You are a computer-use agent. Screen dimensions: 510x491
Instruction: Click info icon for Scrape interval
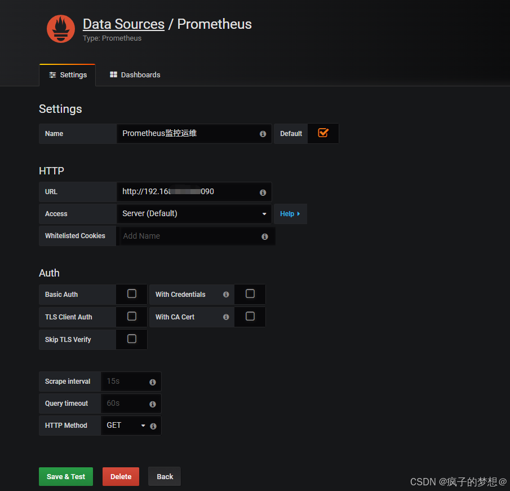[153, 382]
